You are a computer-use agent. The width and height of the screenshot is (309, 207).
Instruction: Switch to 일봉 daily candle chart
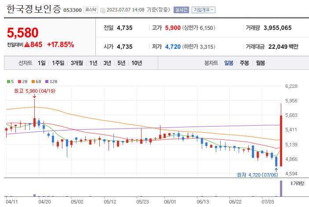coord(229,63)
